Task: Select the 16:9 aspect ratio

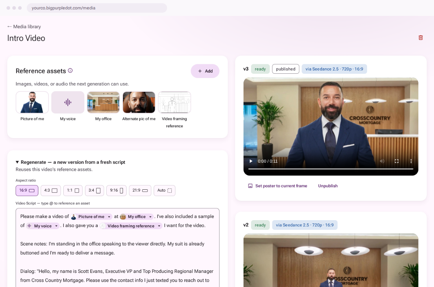Action: pos(27,190)
